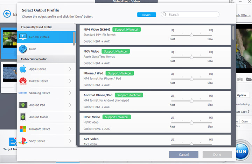252x164 pixels.
Task: Click the snapshot camera icon
Action: pos(240,80)
